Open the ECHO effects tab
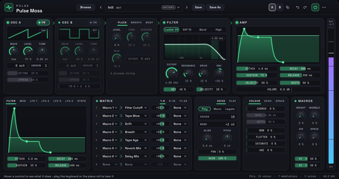The width and height of the screenshot is (339, 179). [268, 101]
